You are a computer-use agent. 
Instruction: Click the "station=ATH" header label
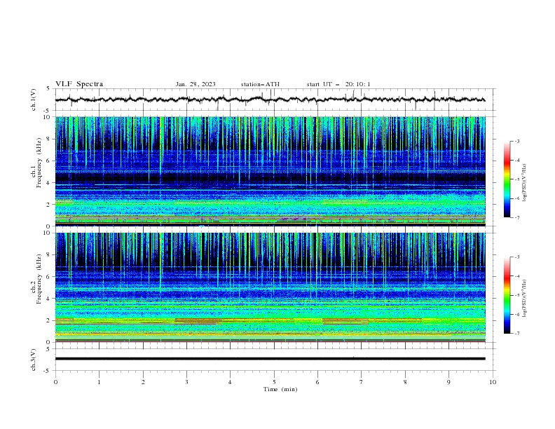[x=260, y=84]
